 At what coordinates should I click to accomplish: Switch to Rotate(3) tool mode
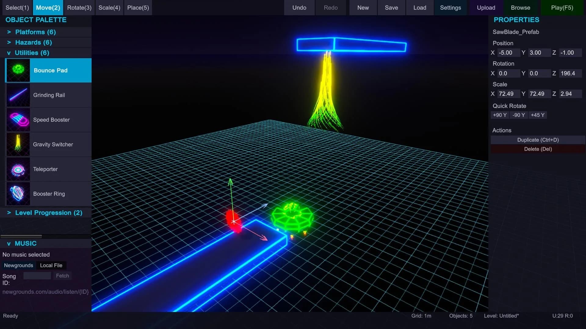pyautogui.click(x=79, y=8)
